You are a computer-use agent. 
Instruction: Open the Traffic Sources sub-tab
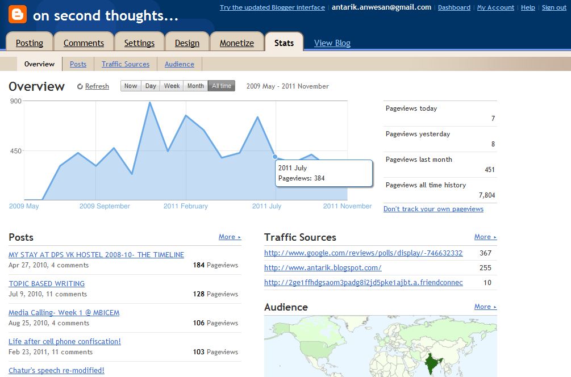126,64
